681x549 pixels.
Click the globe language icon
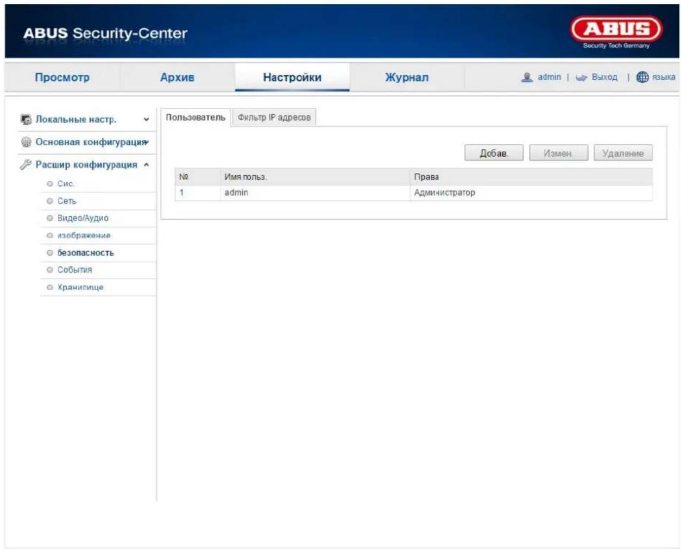642,77
